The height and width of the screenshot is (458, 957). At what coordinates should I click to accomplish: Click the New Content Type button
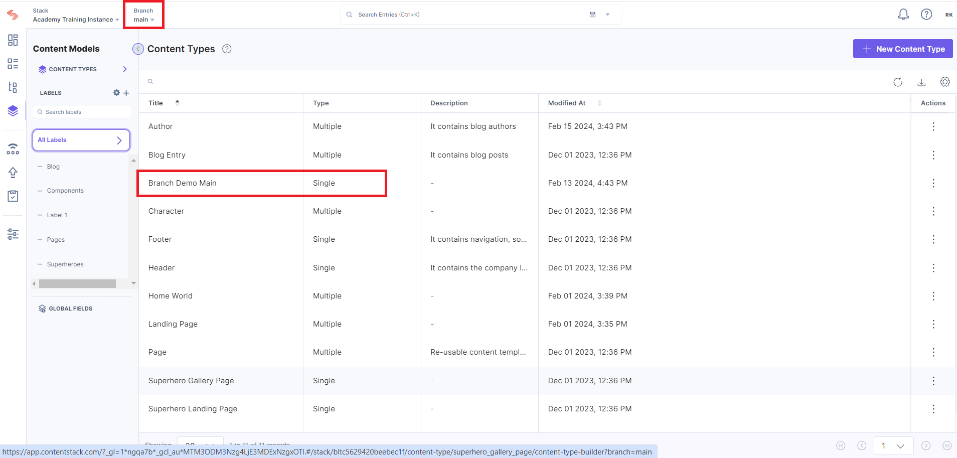pos(903,49)
